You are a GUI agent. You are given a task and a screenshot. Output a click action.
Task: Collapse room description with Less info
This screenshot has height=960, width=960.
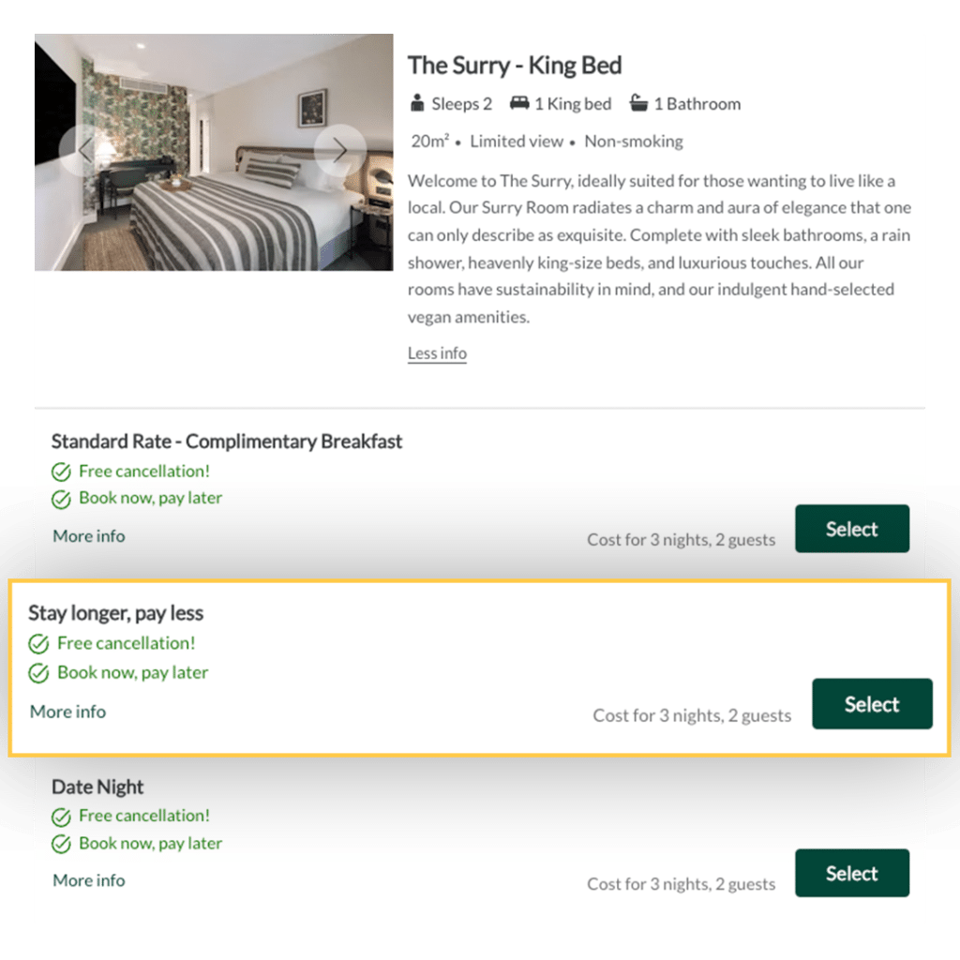point(437,353)
